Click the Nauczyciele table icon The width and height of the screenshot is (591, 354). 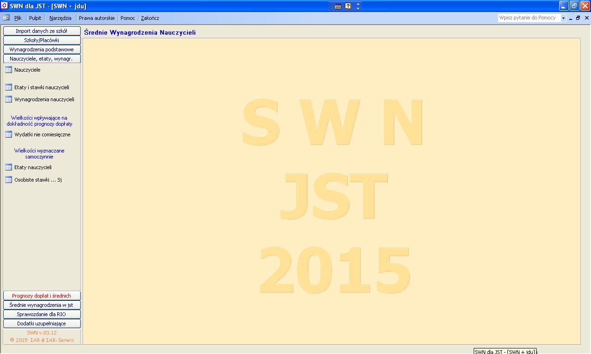click(x=8, y=70)
